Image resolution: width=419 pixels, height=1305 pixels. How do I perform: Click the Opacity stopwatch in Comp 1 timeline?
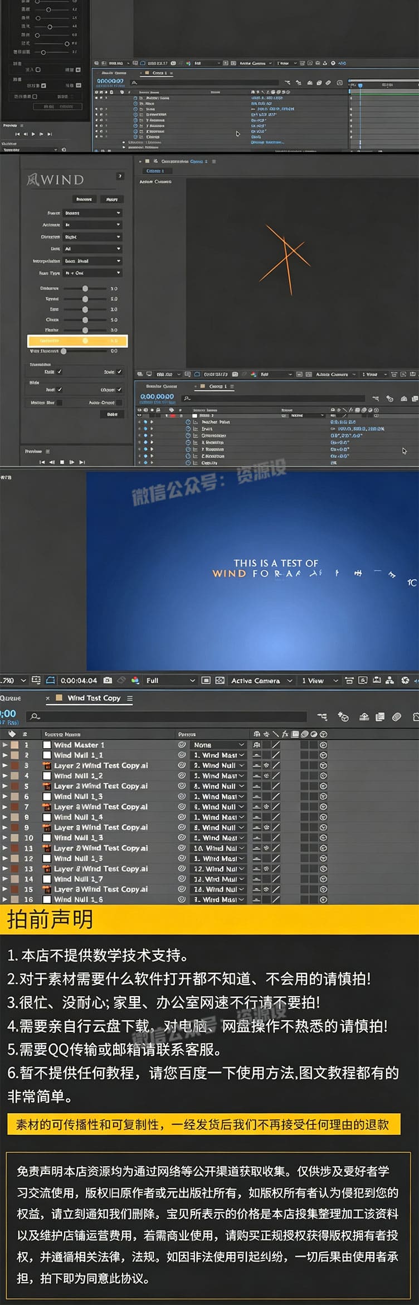[188, 462]
